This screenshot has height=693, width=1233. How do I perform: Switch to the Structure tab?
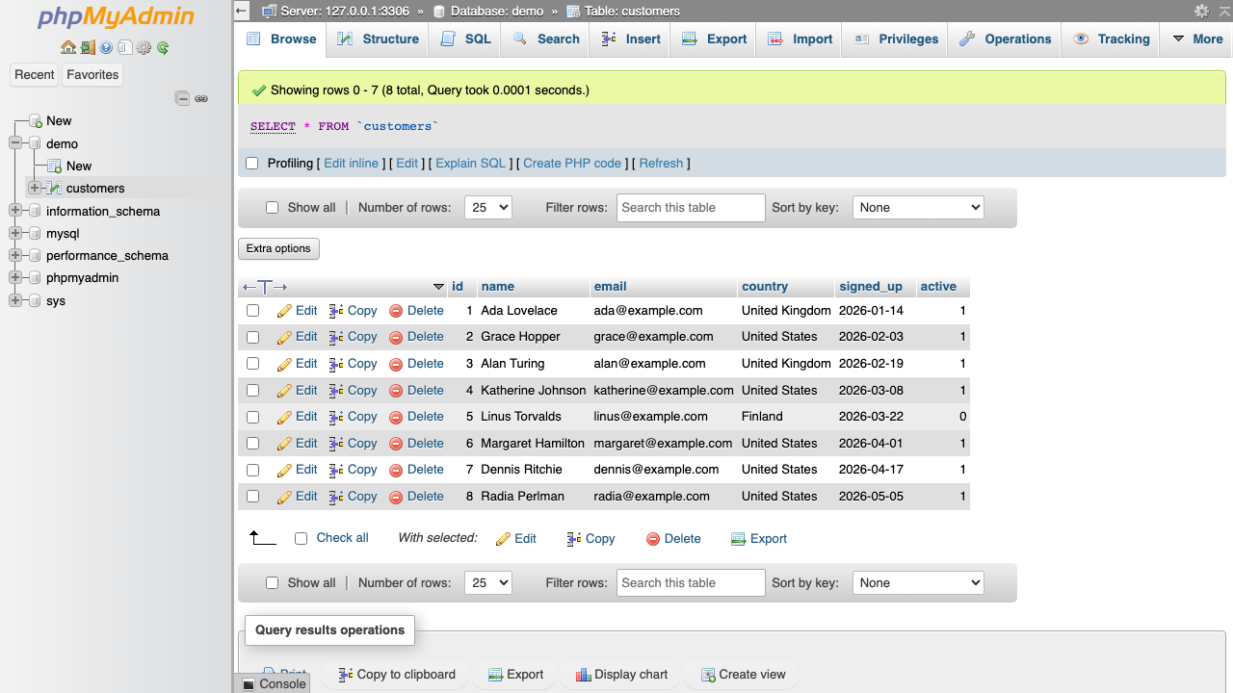(378, 39)
